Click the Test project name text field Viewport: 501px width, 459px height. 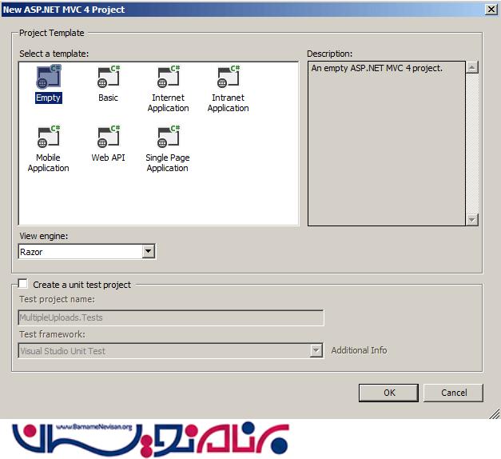click(171, 317)
